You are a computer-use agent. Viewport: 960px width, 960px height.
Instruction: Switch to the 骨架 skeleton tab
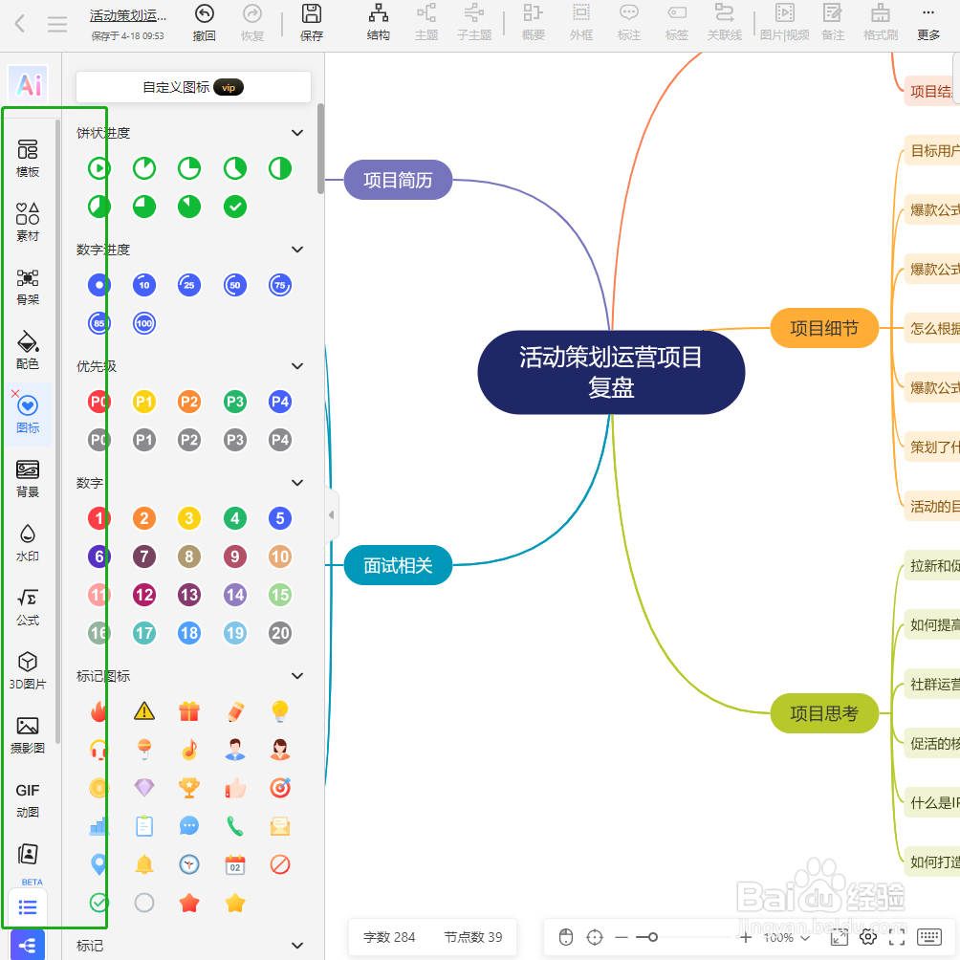pos(28,287)
